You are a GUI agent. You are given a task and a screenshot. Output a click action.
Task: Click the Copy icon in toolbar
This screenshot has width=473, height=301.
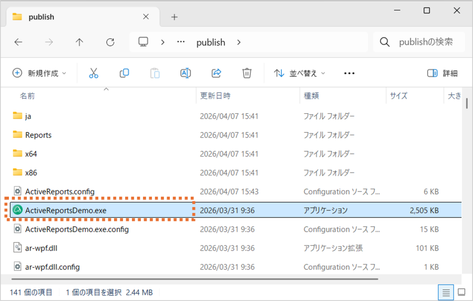coord(124,73)
